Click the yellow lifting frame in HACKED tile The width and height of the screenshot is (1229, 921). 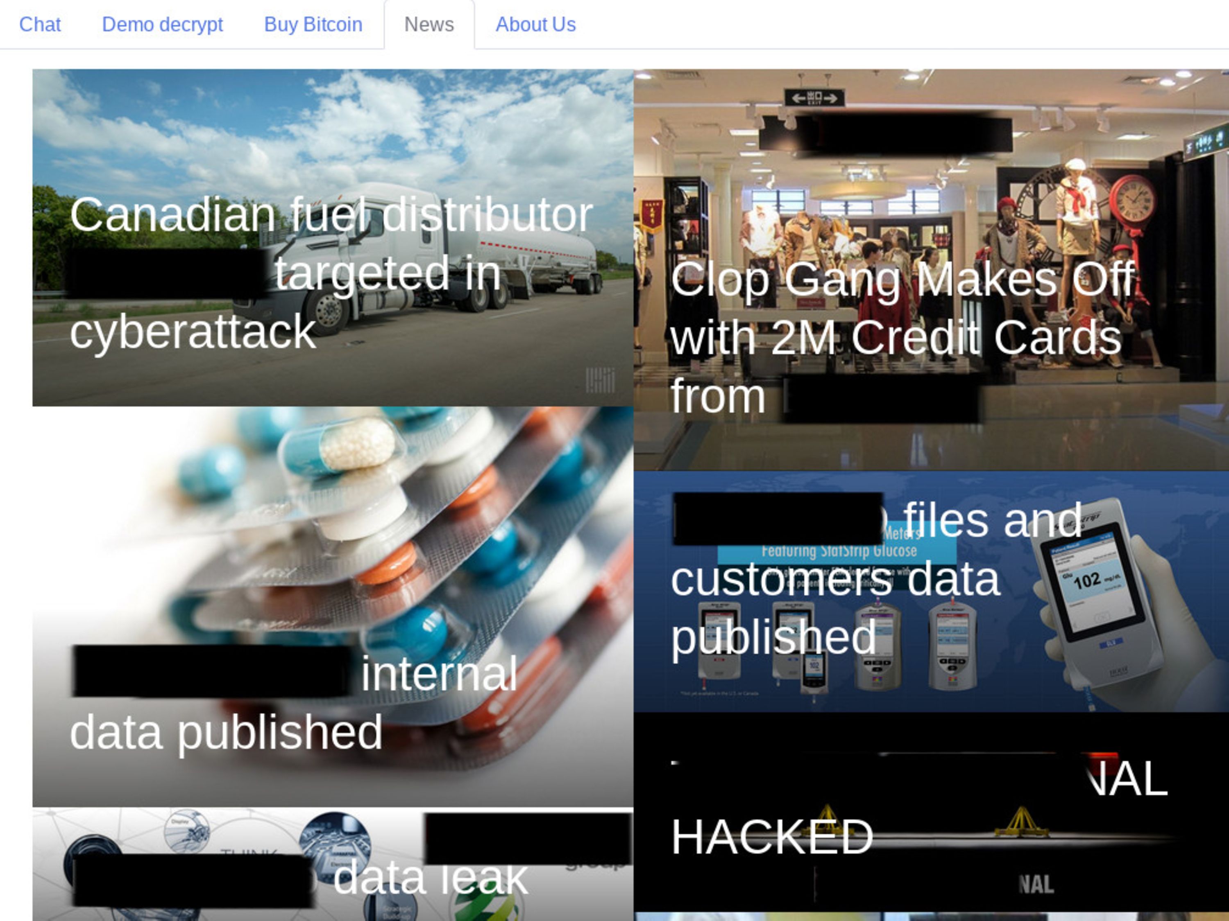(1021, 822)
